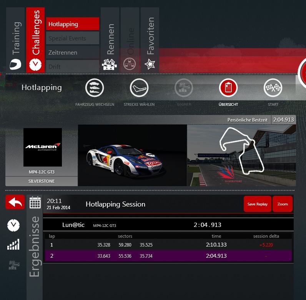
Task: Select lap 1 row time 2:10.133
Action: coord(216,245)
